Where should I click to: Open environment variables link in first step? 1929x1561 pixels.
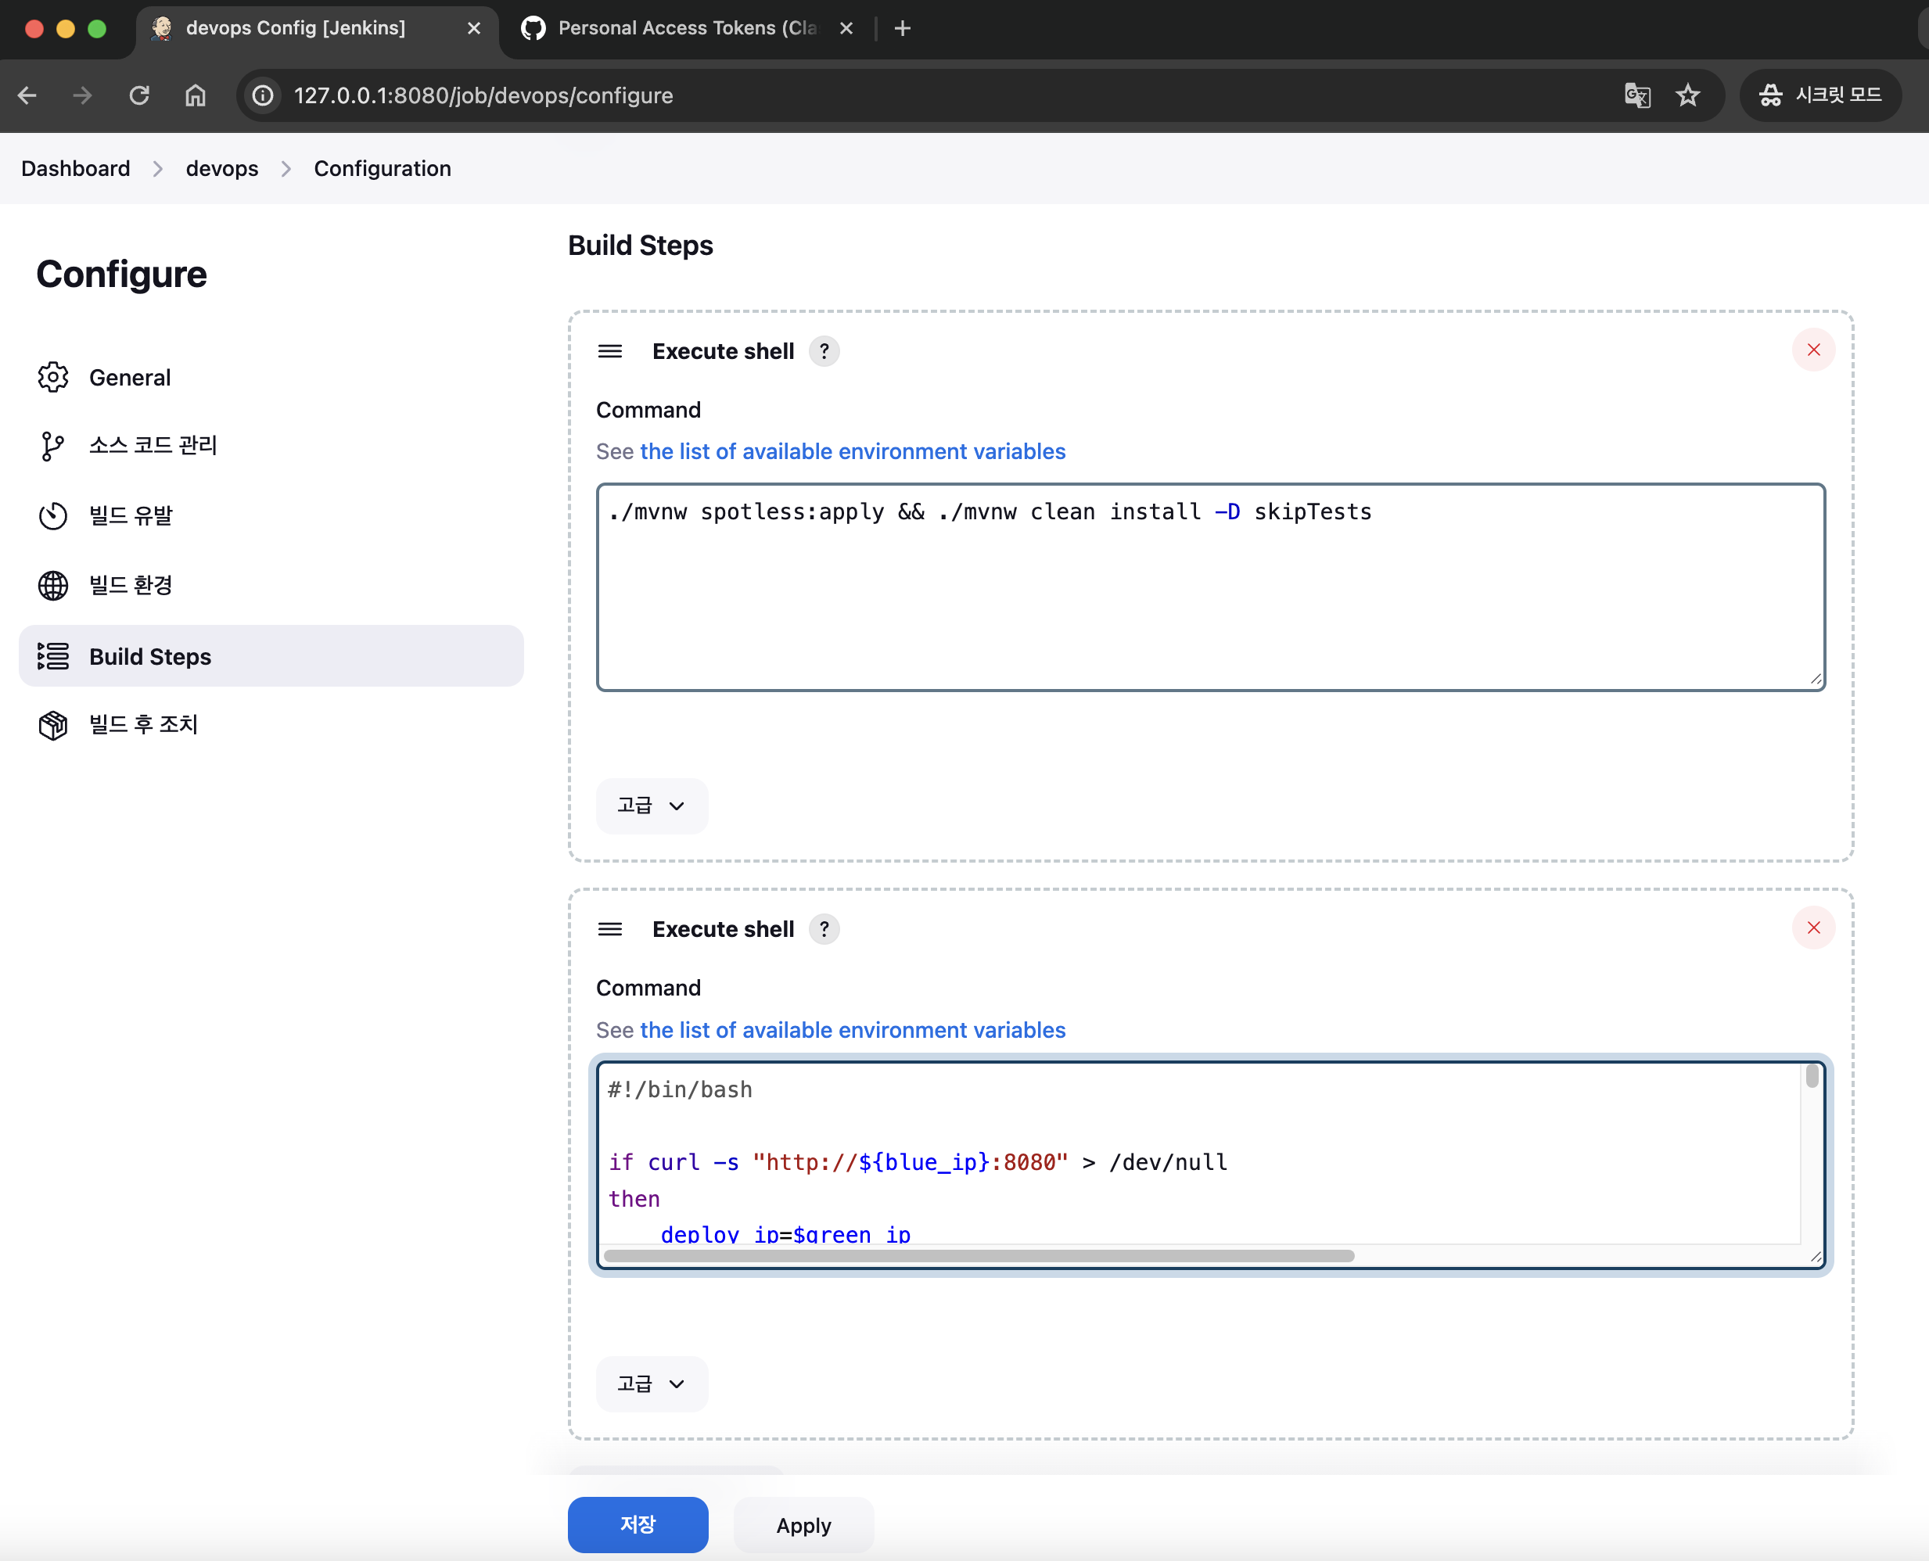[x=852, y=451]
